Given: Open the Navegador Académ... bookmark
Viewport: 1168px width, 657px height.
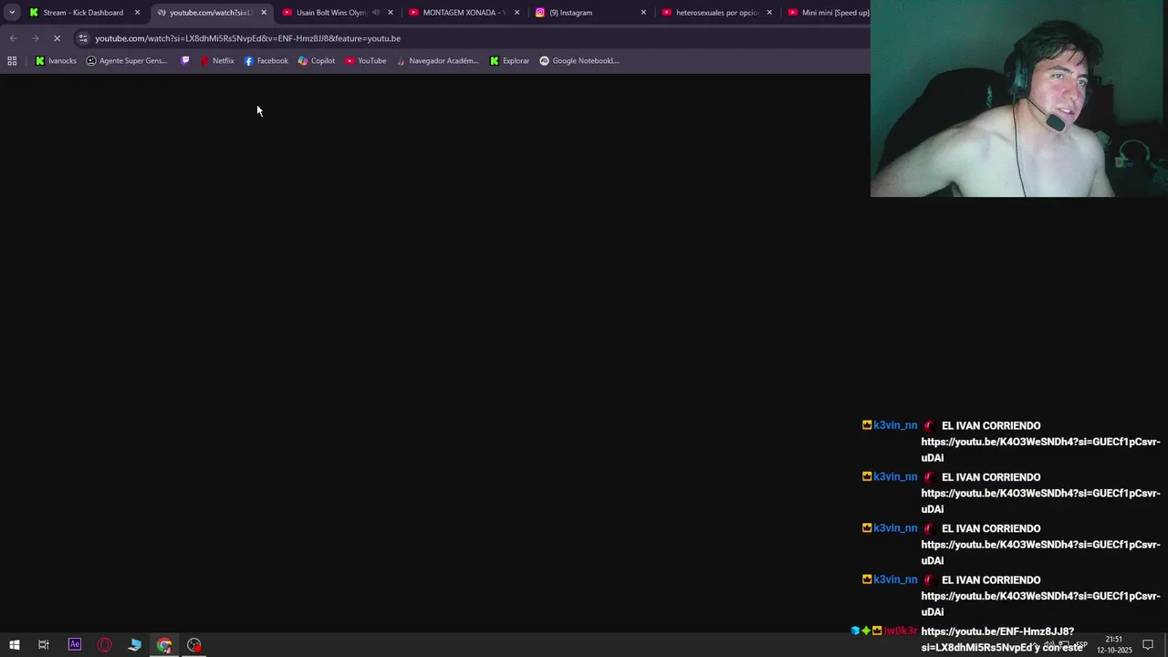Looking at the screenshot, I should pyautogui.click(x=437, y=61).
